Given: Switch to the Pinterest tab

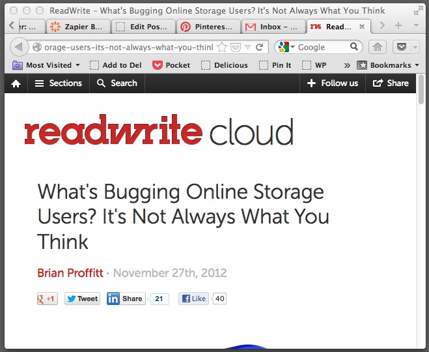Looking at the screenshot, I should [208, 27].
